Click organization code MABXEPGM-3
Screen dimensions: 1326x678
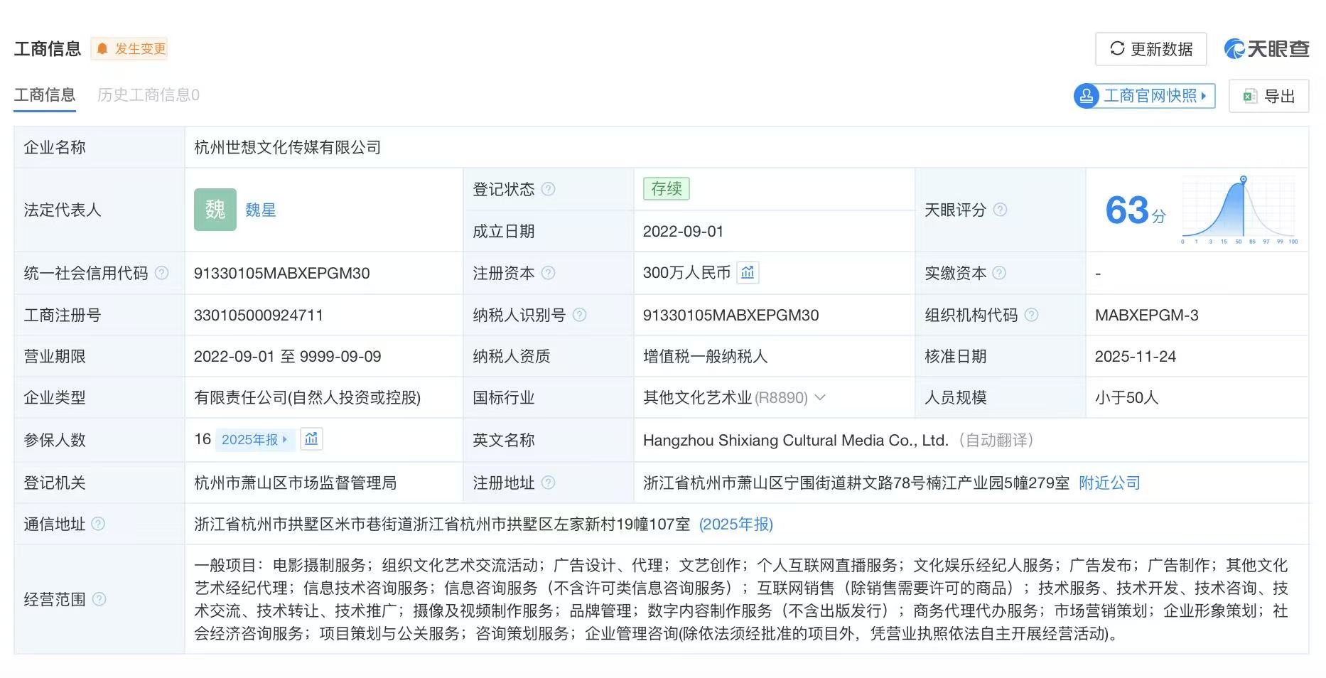point(1146,316)
